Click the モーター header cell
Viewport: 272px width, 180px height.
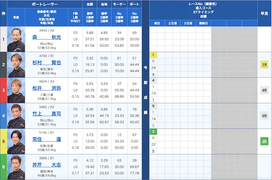click(119, 4)
